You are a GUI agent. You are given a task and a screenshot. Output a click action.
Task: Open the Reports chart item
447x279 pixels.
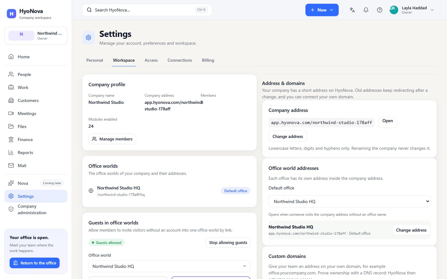tap(36, 153)
